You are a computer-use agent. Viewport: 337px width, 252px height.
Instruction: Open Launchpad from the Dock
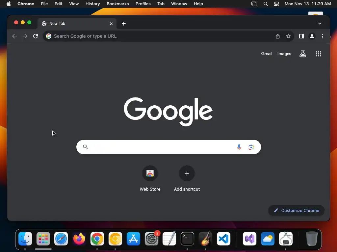click(x=43, y=239)
